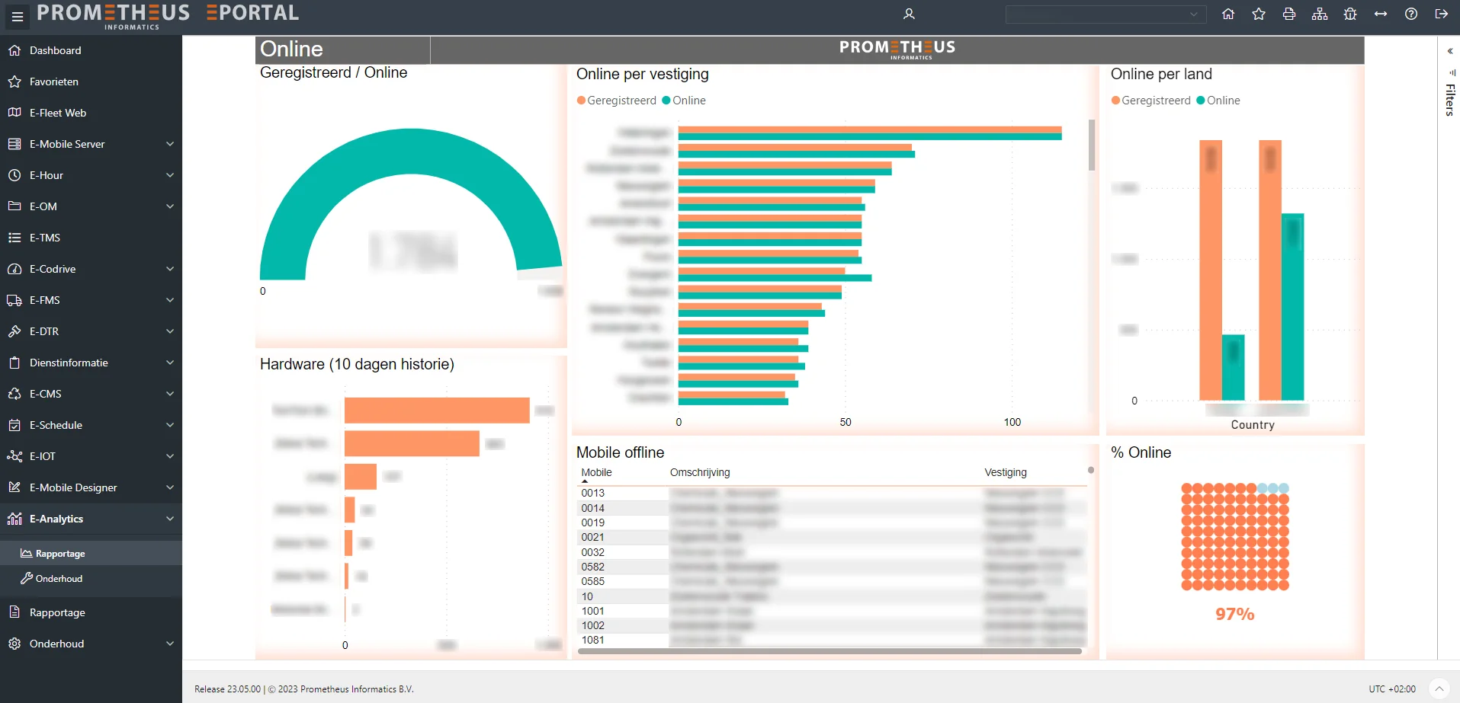1460x703 pixels.
Task: Click the E-Schedule calendar icon
Action: click(x=14, y=425)
